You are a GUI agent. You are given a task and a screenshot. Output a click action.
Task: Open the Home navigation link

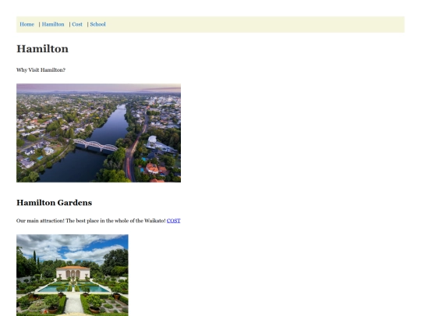pos(27,24)
